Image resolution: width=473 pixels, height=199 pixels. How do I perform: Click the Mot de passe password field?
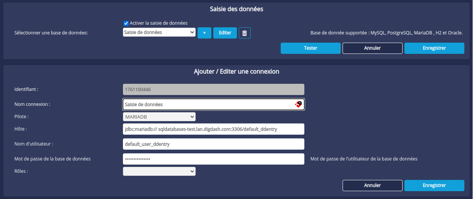pos(213,159)
